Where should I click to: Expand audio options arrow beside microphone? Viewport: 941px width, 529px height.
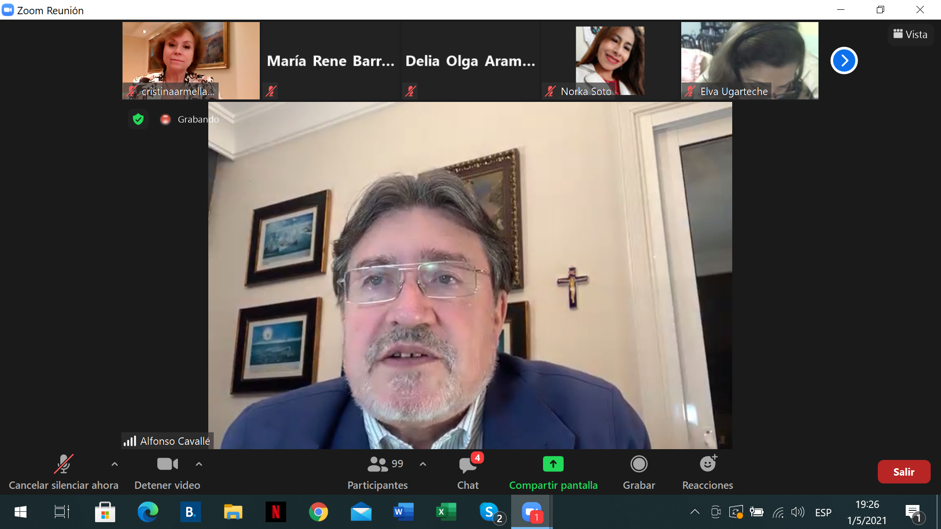tap(114, 464)
